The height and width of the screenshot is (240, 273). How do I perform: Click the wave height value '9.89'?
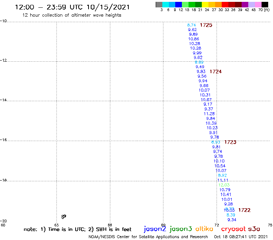[x=193, y=34]
